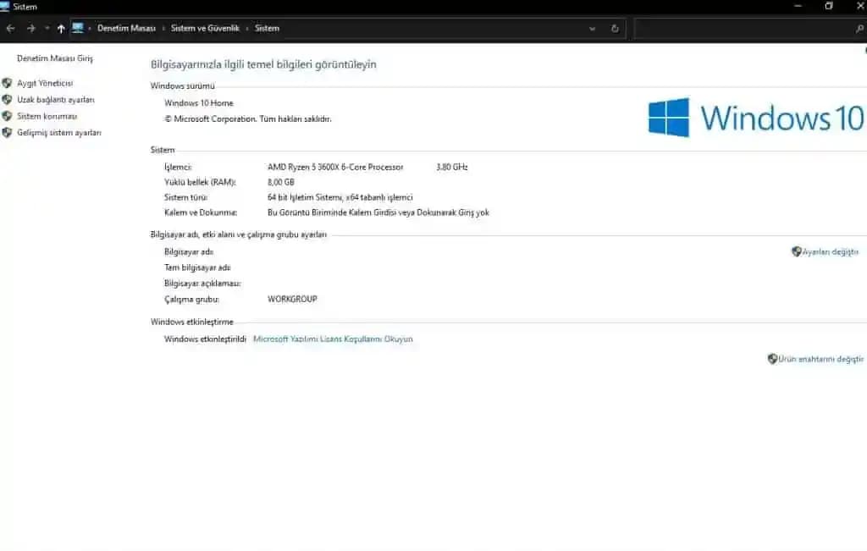Select Denetim Masası in the breadcrumb bar
Viewport: 867px width, 551px height.
click(125, 28)
